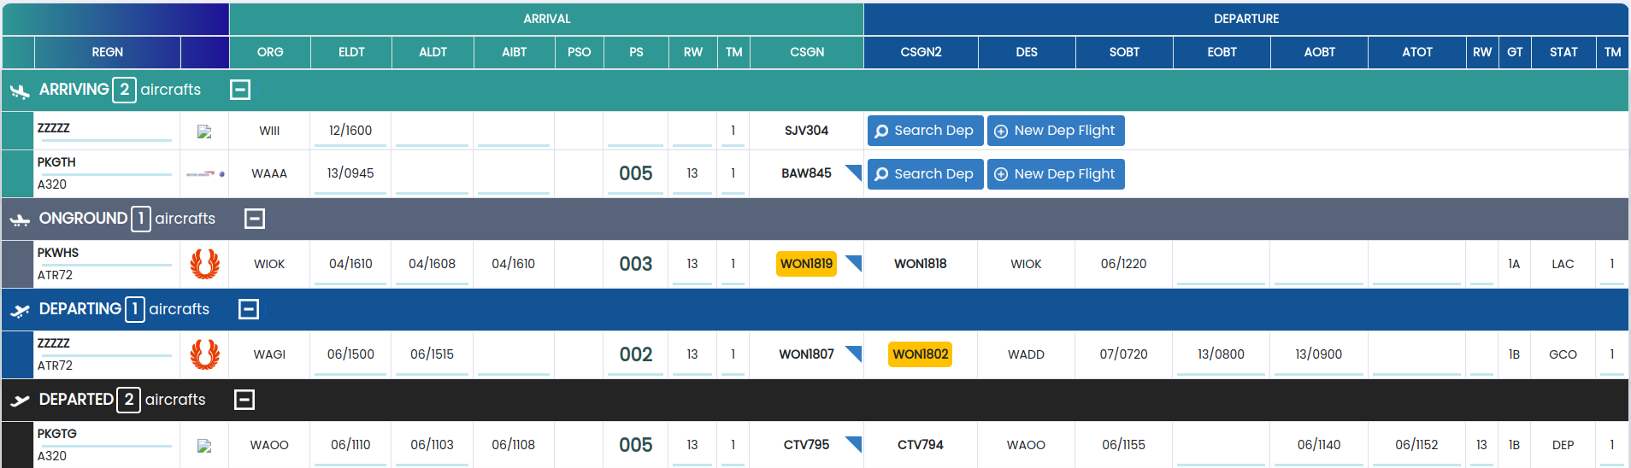Click Search Dep for flight SJV304

coord(925,131)
